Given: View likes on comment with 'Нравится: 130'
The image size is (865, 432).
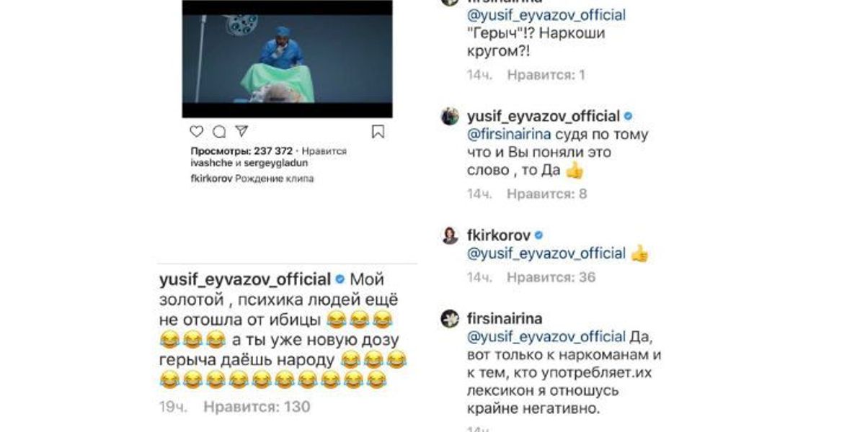Looking at the screenshot, I should pos(257,407).
